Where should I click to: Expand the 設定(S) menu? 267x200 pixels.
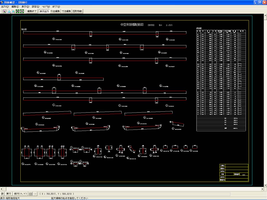pyautogui.click(x=35, y=7)
